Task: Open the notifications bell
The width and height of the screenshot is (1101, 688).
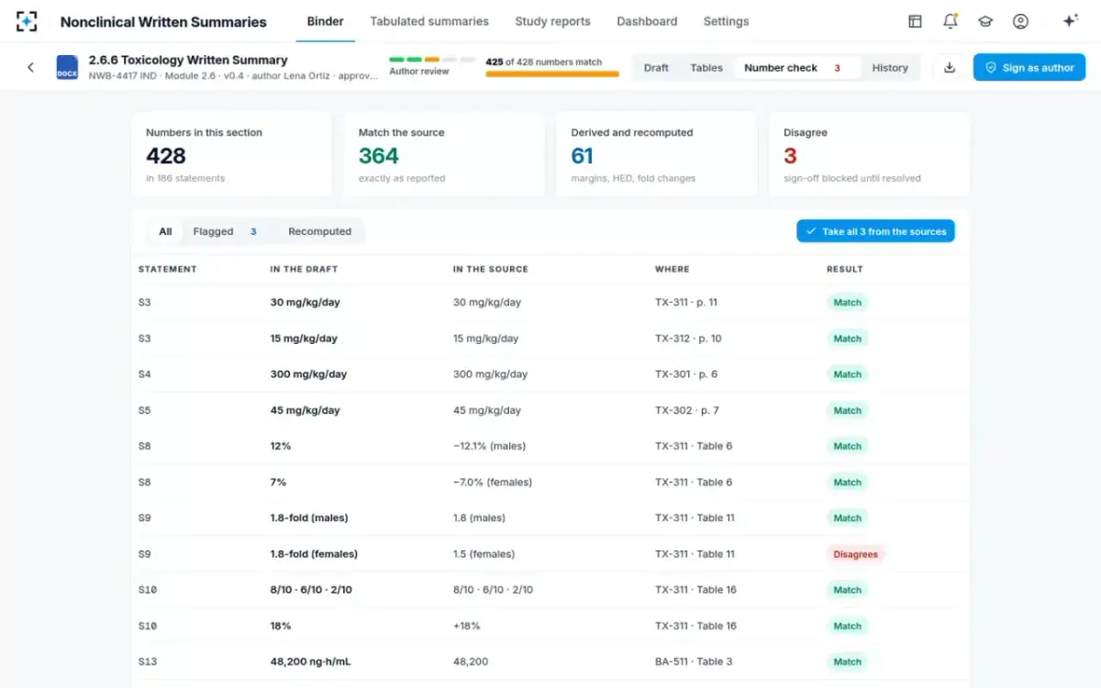Action: (951, 21)
